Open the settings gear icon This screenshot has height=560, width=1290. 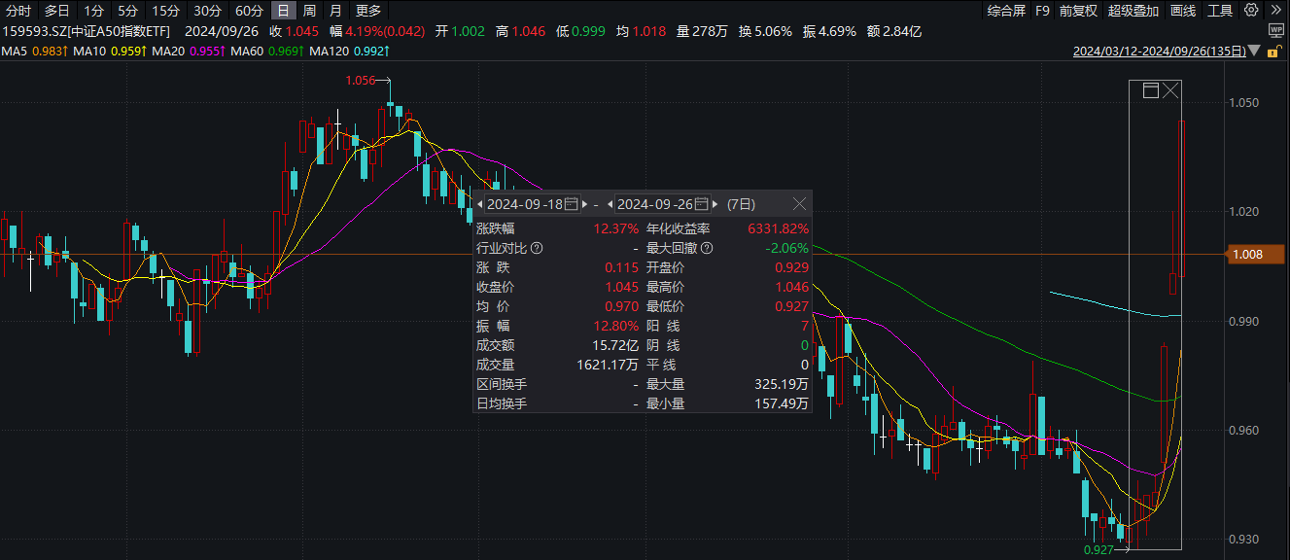[1251, 11]
